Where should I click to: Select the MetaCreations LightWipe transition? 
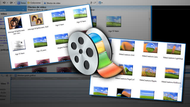[x=174, y=49]
